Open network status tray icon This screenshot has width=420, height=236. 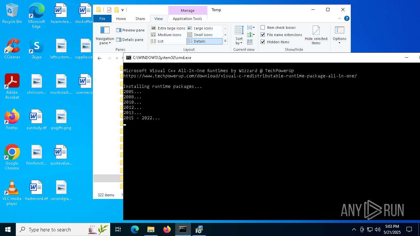click(x=370, y=229)
